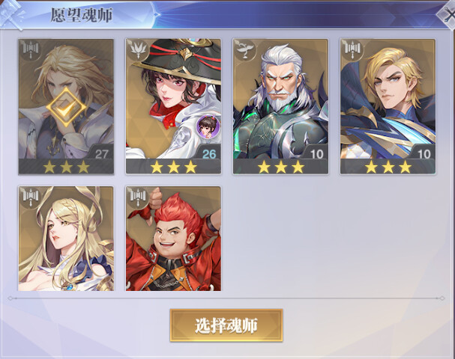This screenshot has width=455, height=359.
Task: Click the class icon on the checked long-haired blonde card
Action: (30, 50)
